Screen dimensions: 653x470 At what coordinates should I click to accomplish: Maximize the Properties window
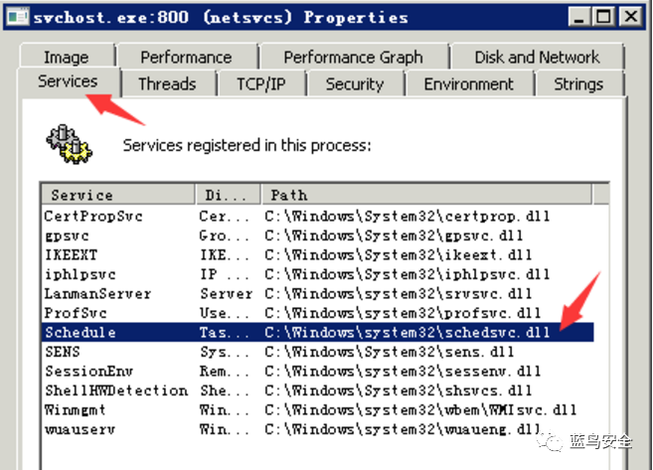[604, 17]
